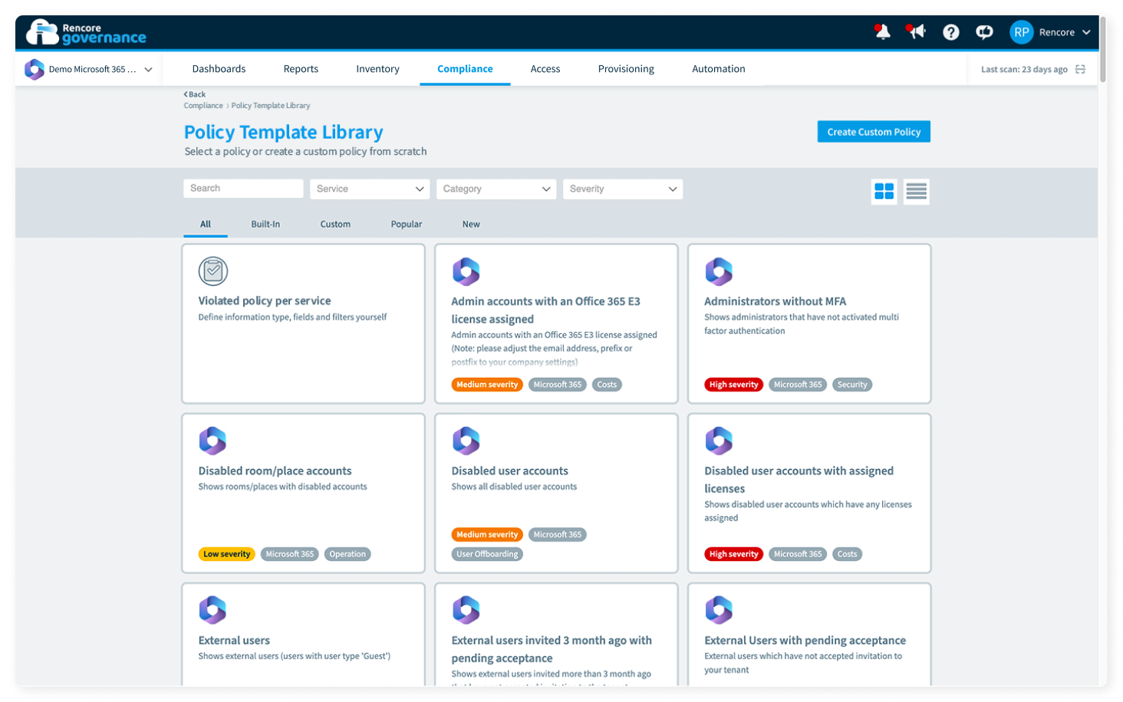1123x702 pixels.
Task: Click the checklist icon on Violated policy per service
Action: point(213,271)
